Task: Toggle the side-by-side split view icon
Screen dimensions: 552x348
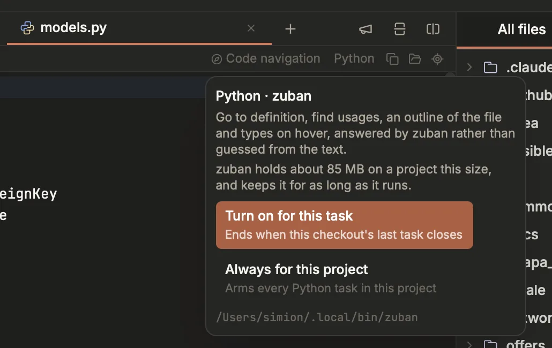Action: pos(433,29)
